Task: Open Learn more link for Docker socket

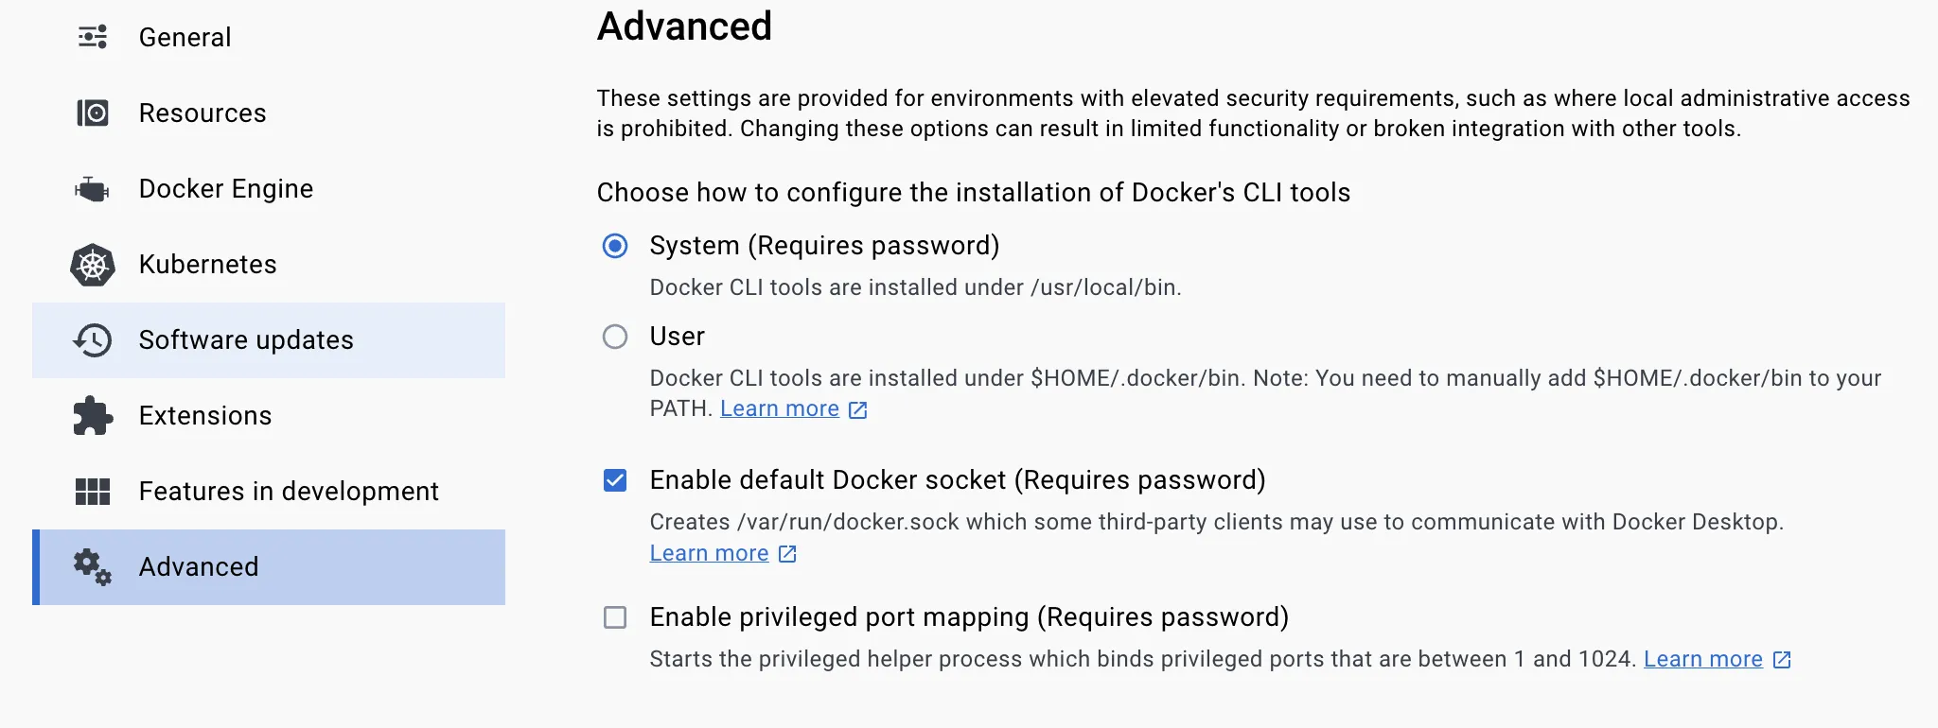Action: coord(709,553)
